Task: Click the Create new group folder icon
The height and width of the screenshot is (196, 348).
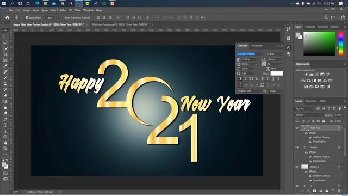Action: pyautogui.click(x=327, y=191)
